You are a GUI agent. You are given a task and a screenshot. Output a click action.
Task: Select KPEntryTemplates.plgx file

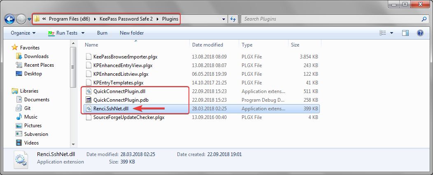pos(118,83)
